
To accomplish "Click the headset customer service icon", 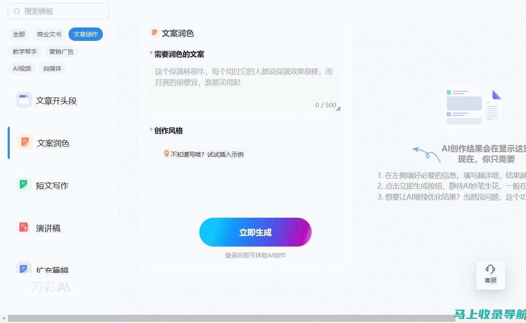I will [x=491, y=269].
